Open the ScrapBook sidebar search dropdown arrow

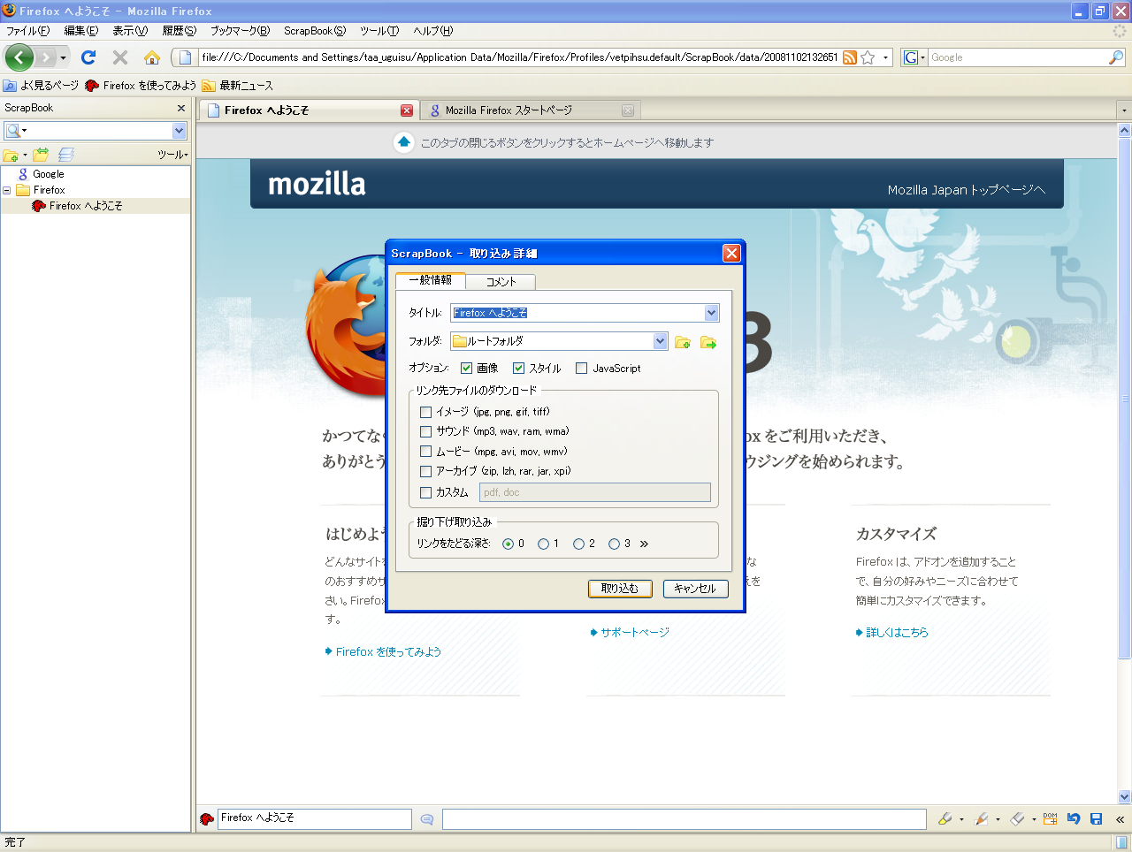click(x=179, y=131)
